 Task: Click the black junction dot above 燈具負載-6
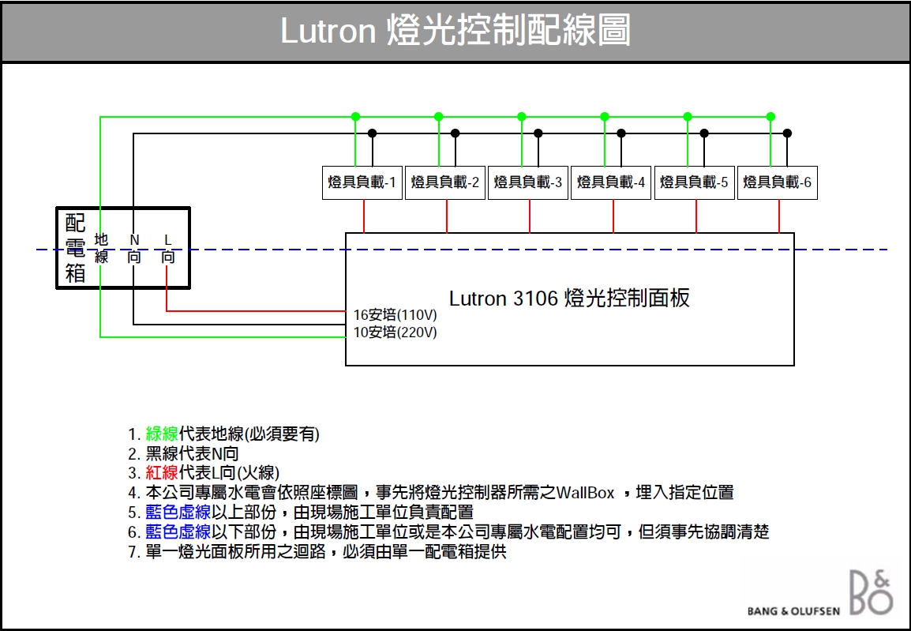[x=787, y=133]
